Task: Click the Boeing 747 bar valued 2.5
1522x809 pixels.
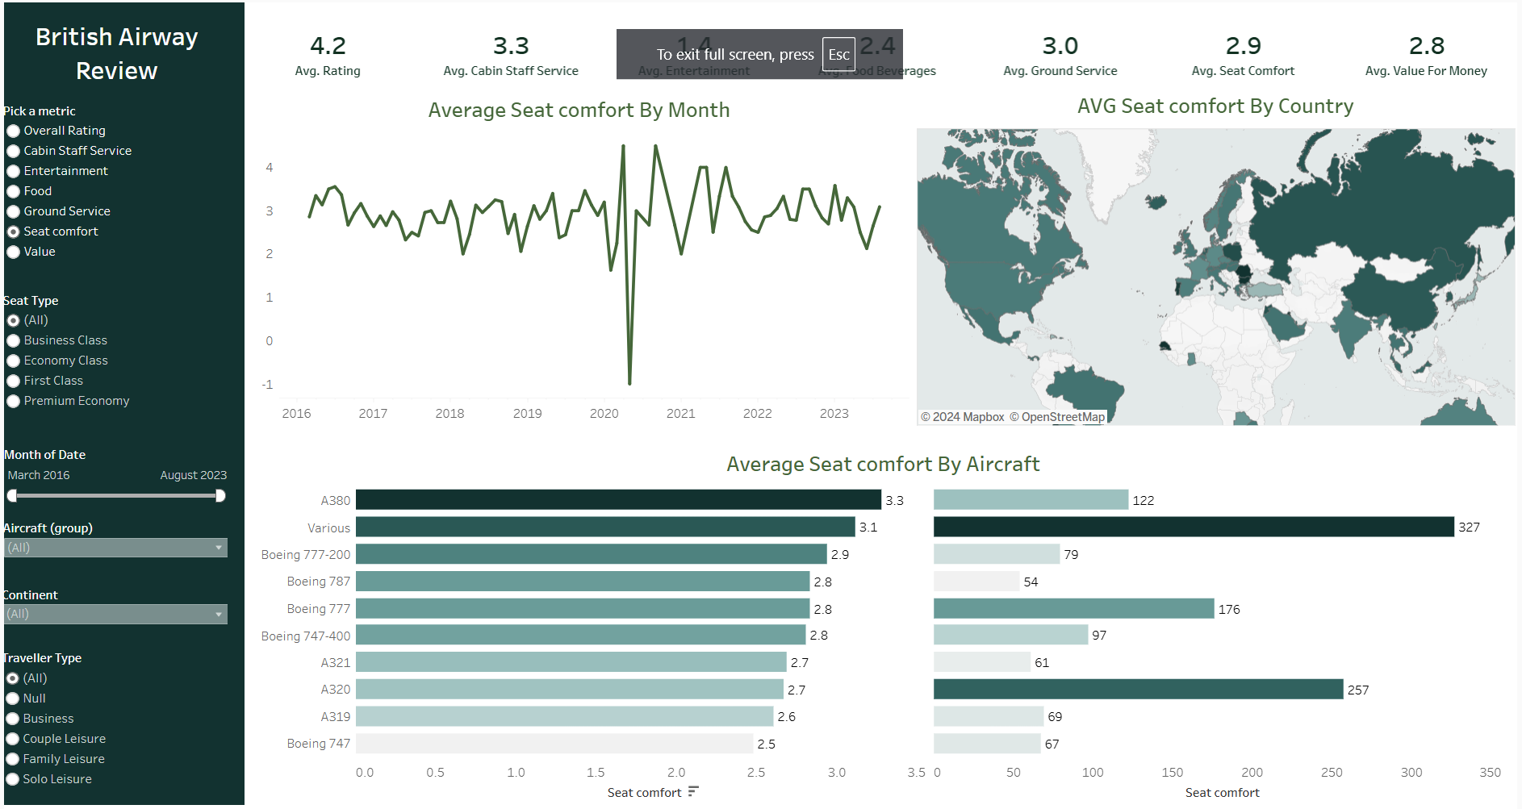Action: pyautogui.click(x=554, y=744)
